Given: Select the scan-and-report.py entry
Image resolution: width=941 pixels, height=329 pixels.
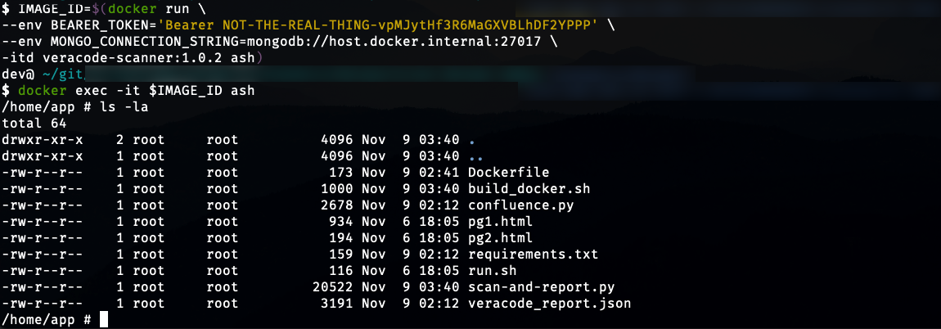Looking at the screenshot, I should [x=542, y=287].
